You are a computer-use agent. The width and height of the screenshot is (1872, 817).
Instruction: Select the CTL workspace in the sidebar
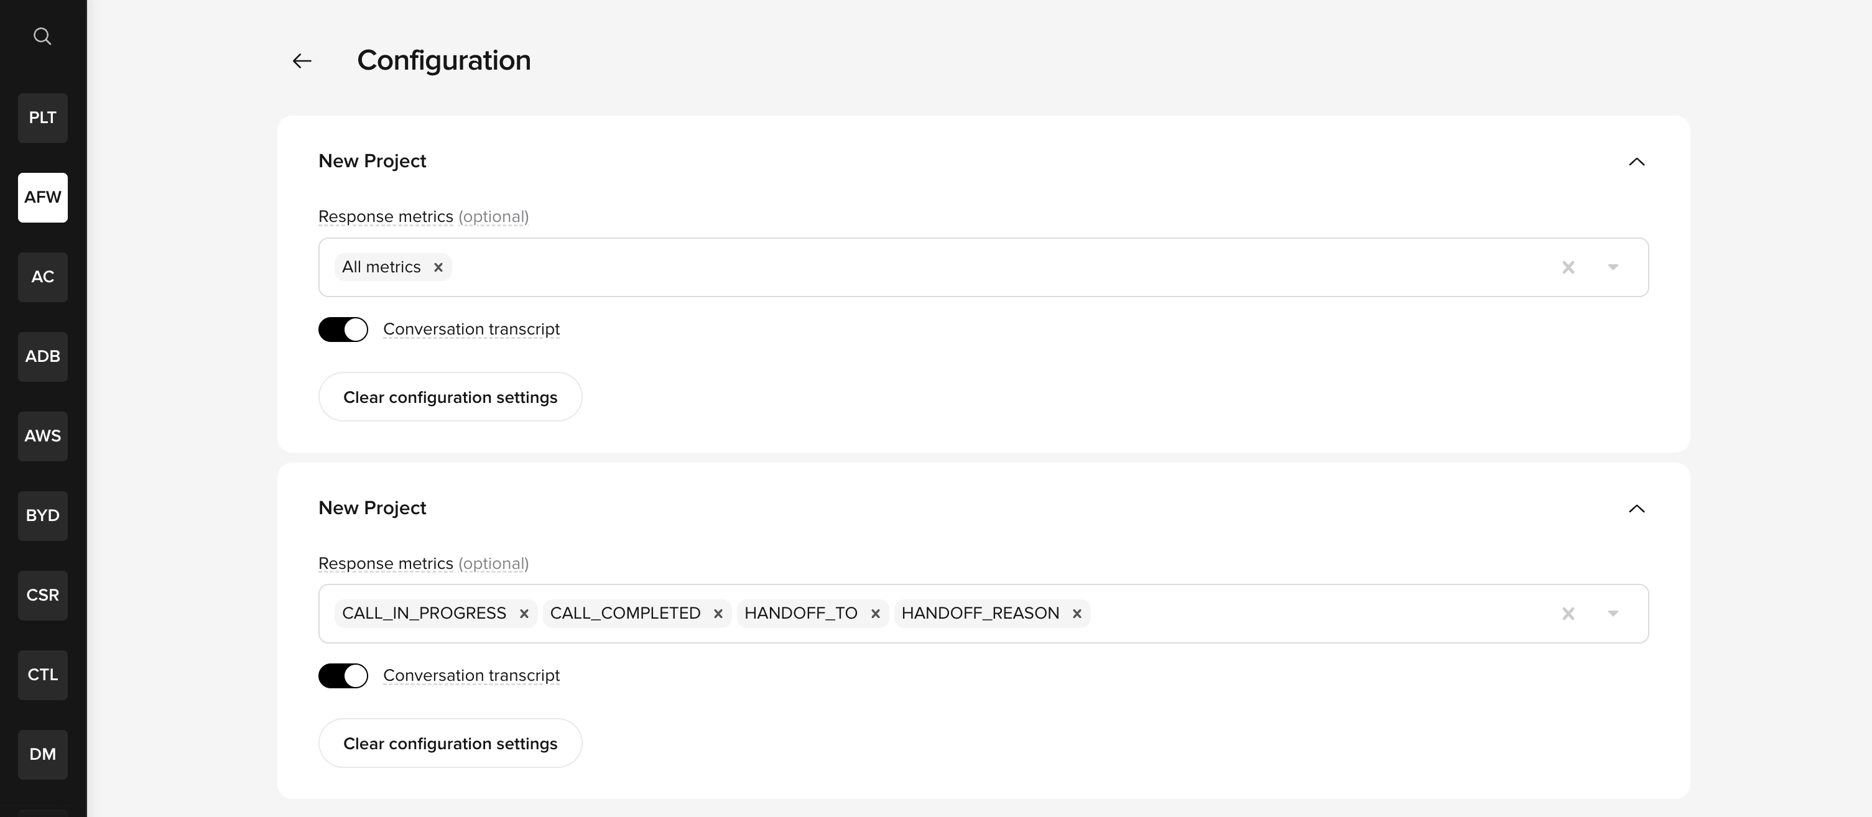click(42, 675)
